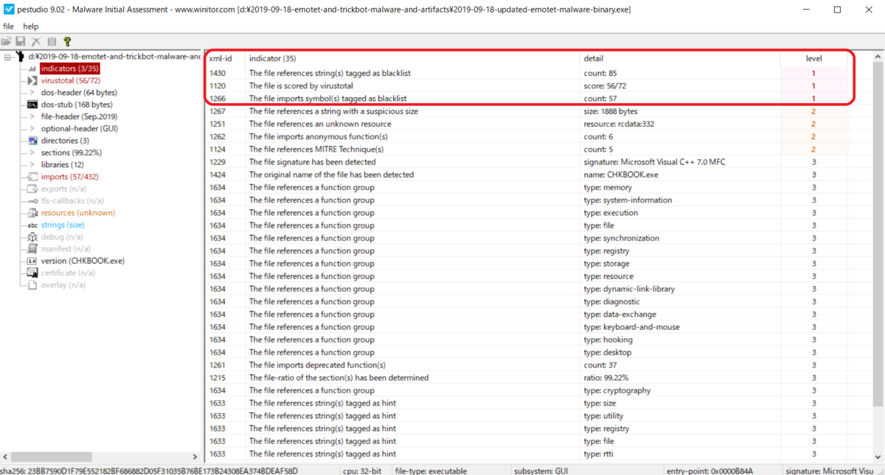Select the manifest (n/a) node
This screenshot has height=475, width=885.
[x=66, y=249]
